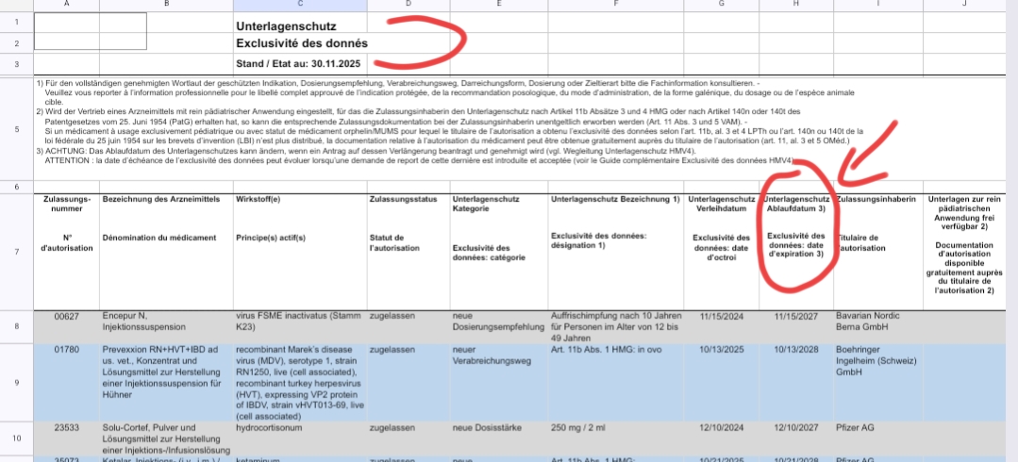The height and width of the screenshot is (462, 1018).
Task: Select column D header
Action: [x=409, y=6]
